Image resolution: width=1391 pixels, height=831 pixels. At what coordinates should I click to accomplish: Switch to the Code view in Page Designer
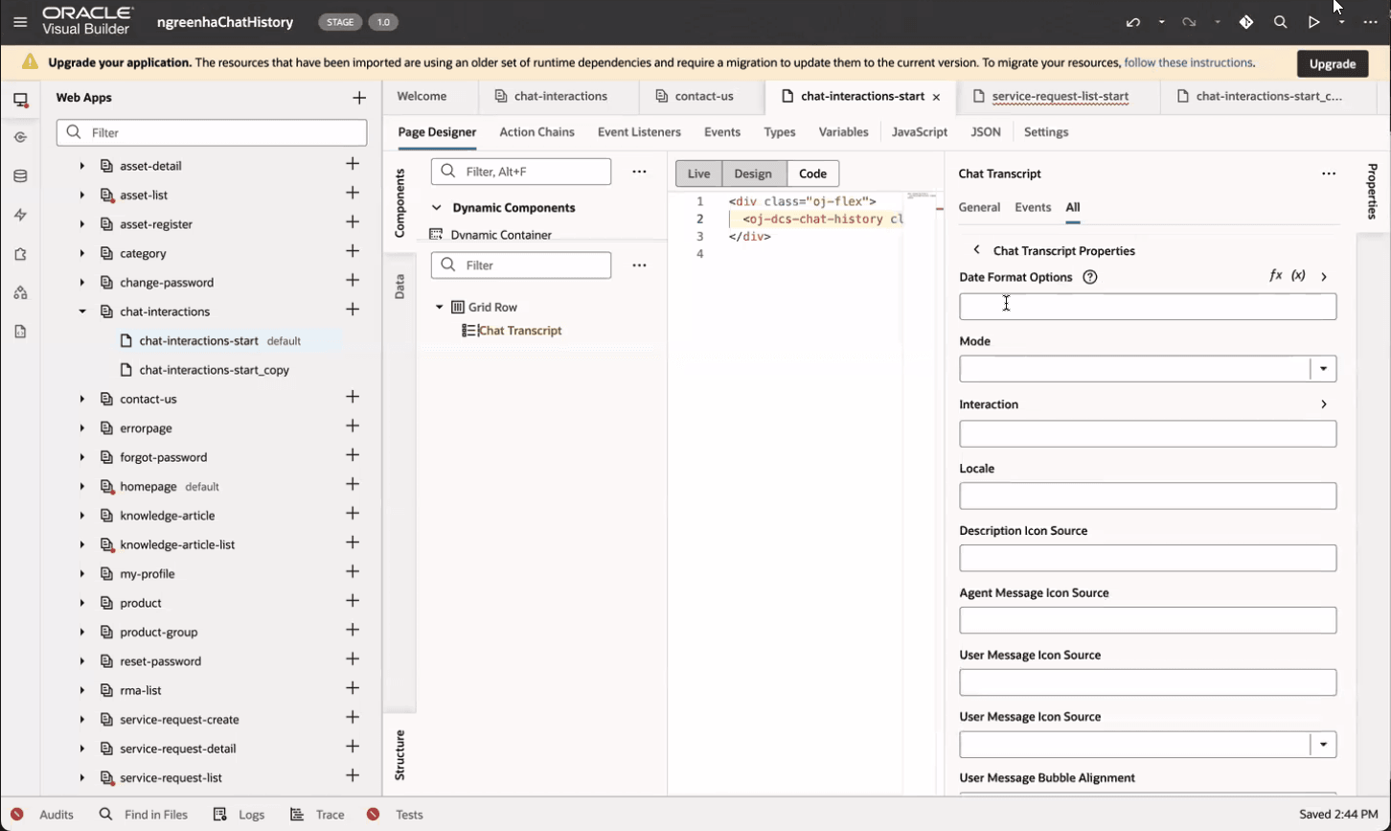pos(811,173)
